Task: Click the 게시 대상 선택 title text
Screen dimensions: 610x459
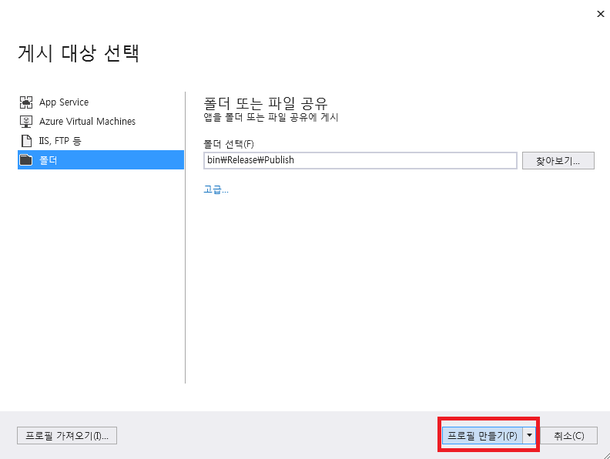Action: click(79, 53)
